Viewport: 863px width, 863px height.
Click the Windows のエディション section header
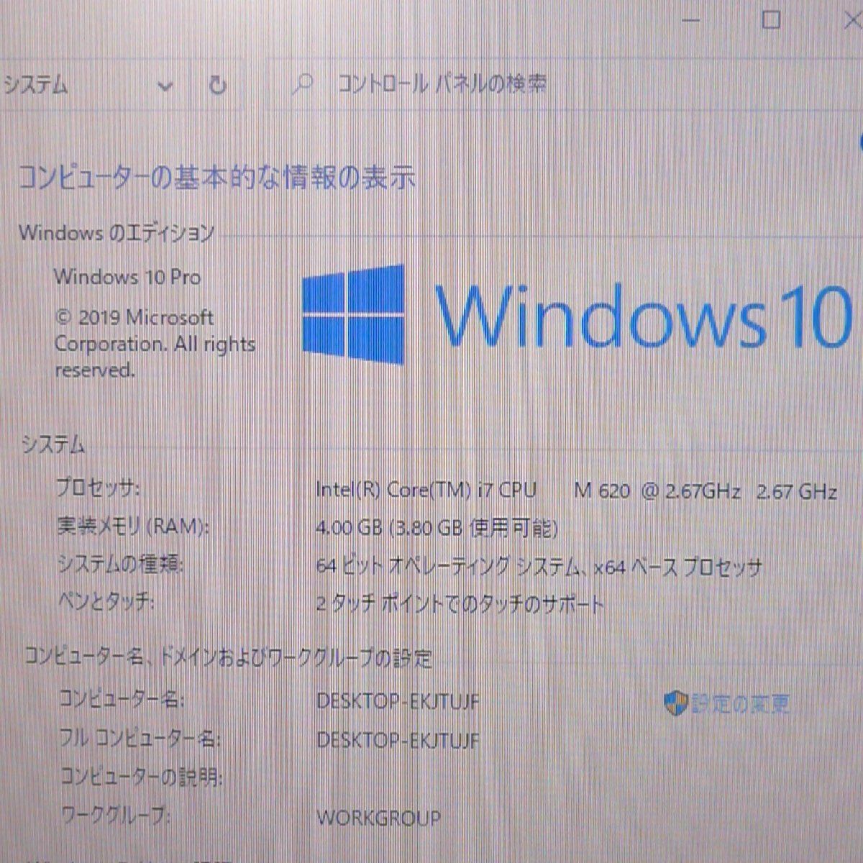tap(117, 233)
